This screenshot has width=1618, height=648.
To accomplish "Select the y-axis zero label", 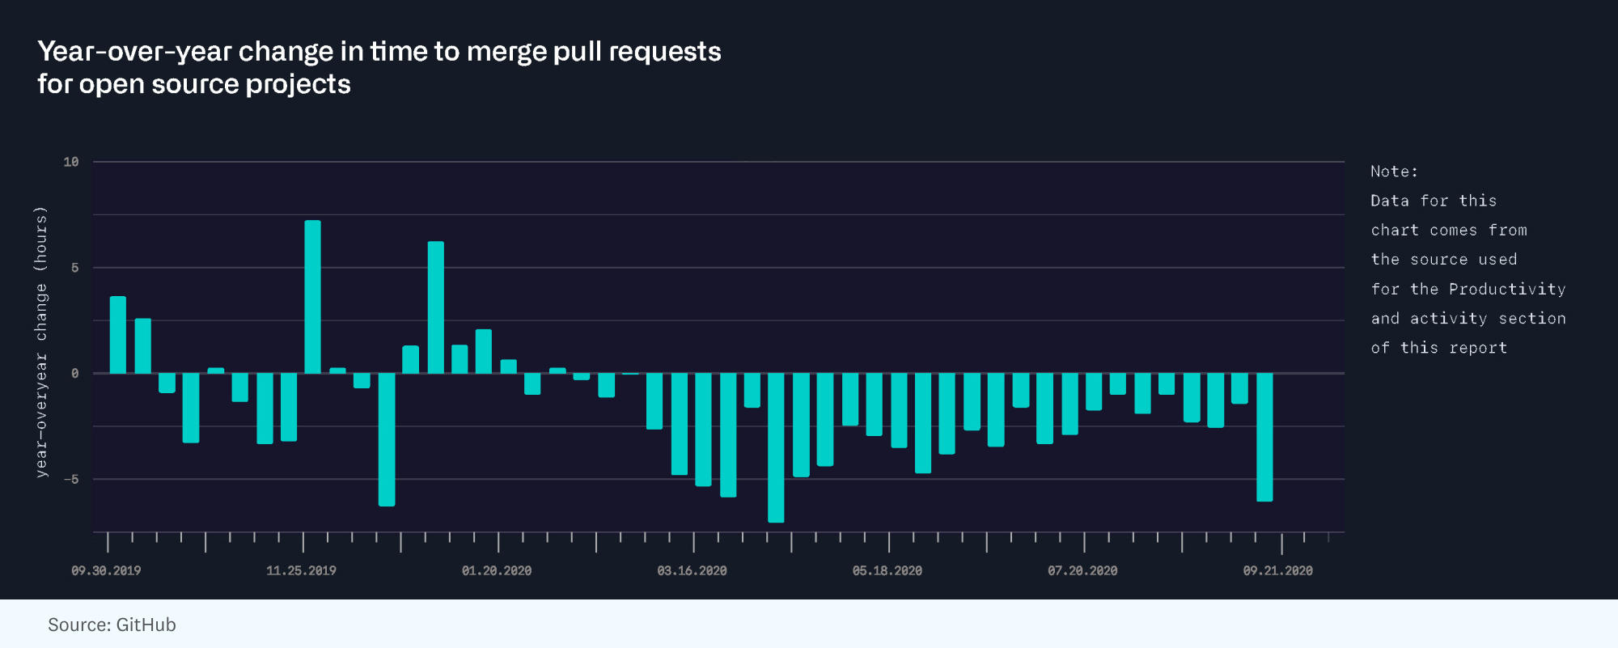I will click(75, 374).
